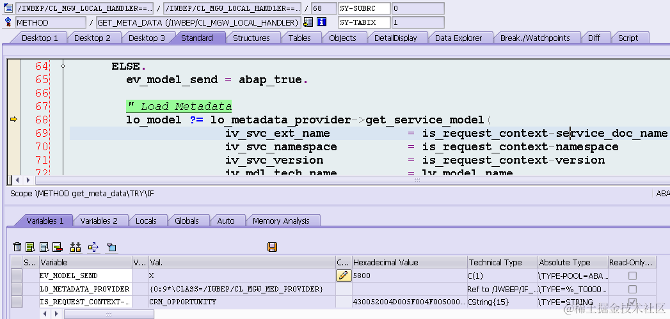
Task: Click the GET_META_DATA method name field
Action: (198, 22)
